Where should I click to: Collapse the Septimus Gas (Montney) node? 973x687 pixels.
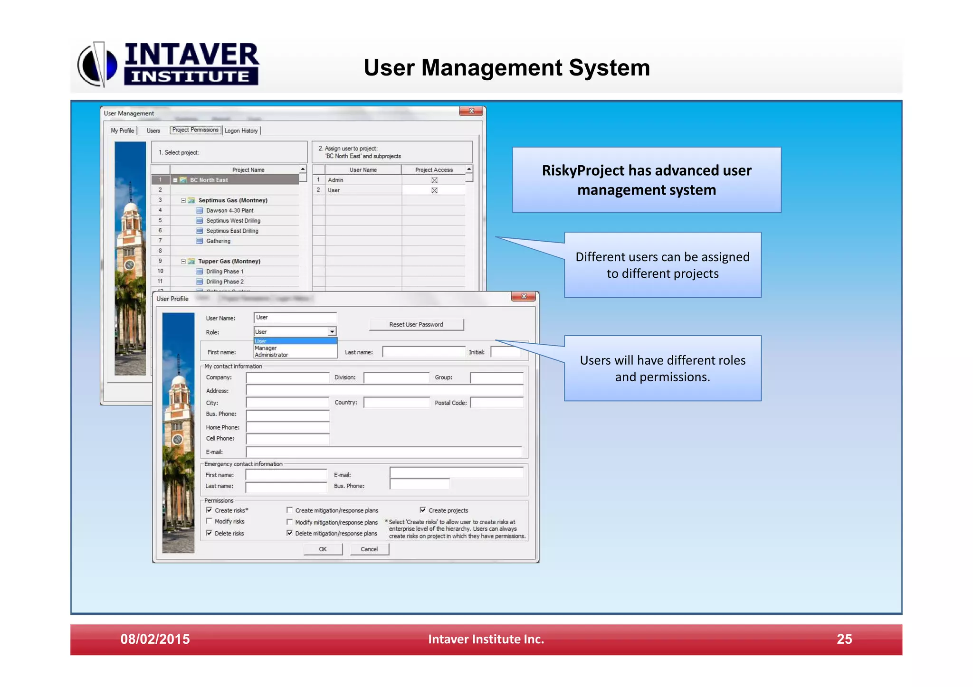(183, 200)
